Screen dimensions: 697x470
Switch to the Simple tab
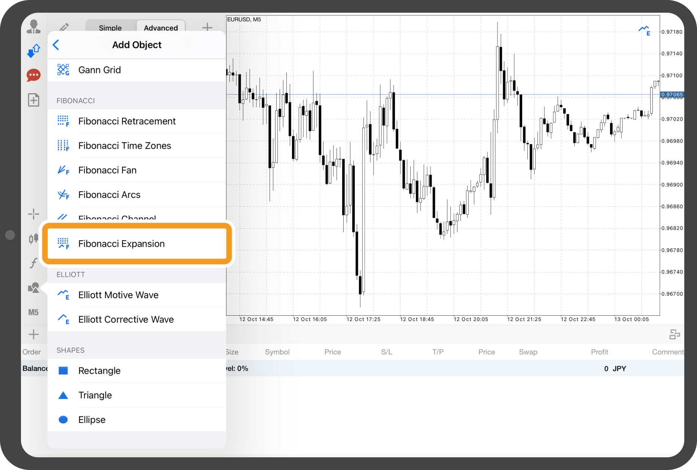point(110,28)
